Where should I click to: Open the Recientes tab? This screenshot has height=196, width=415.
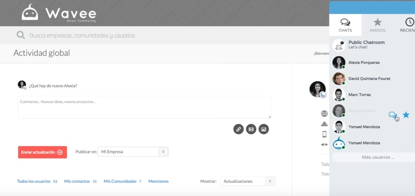click(408, 25)
